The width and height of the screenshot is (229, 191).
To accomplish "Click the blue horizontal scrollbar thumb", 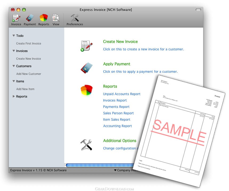I will [100, 165].
